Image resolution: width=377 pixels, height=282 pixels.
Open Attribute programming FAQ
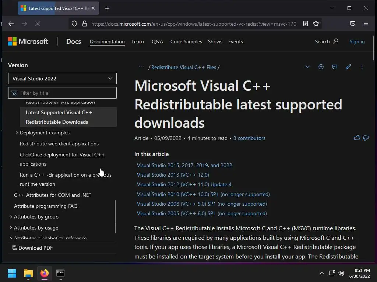46,206
